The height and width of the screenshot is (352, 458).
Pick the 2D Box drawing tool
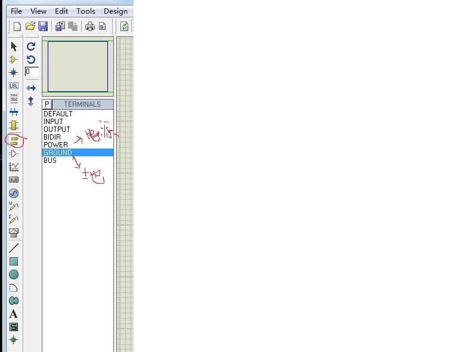(14, 261)
